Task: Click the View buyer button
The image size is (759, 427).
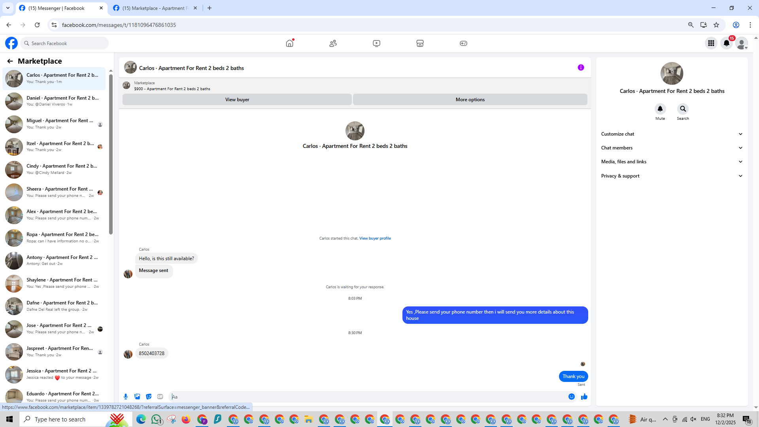Action: pyautogui.click(x=237, y=100)
